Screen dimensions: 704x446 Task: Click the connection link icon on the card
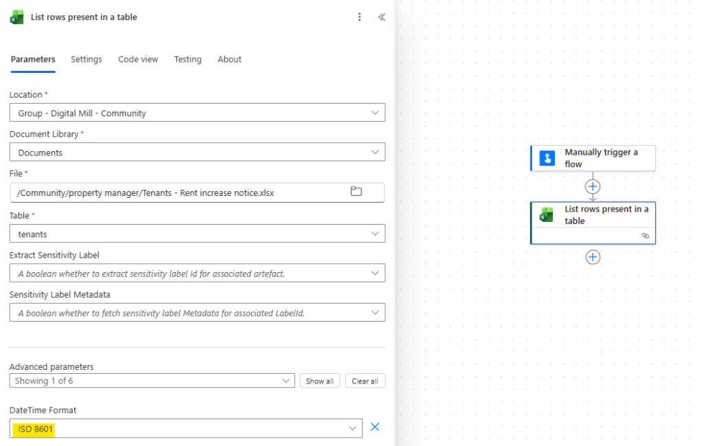(645, 236)
